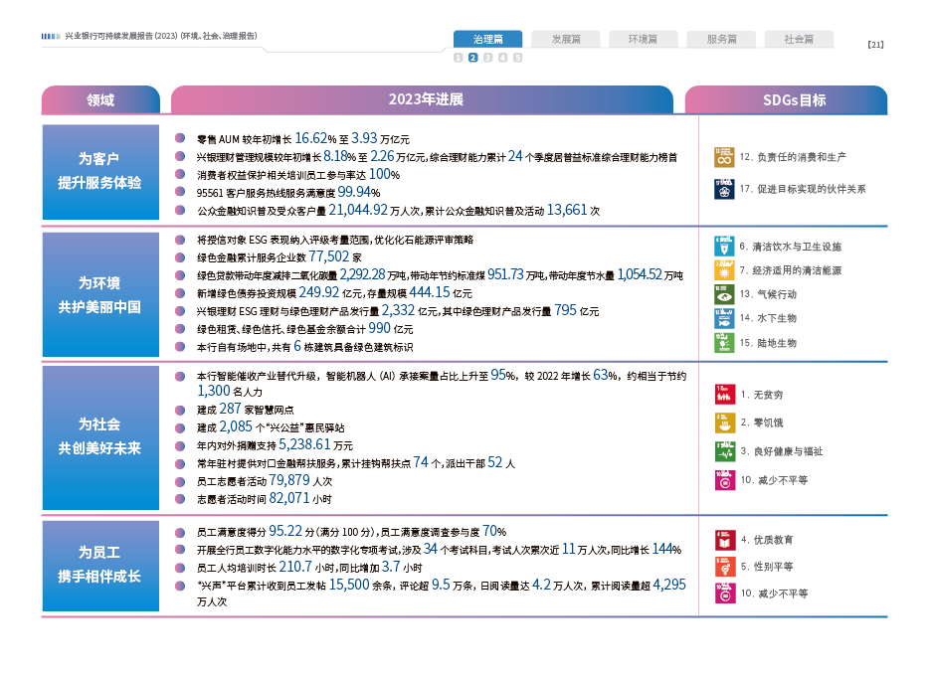Click the 为客户 提升服务体验 section block

(x=99, y=171)
